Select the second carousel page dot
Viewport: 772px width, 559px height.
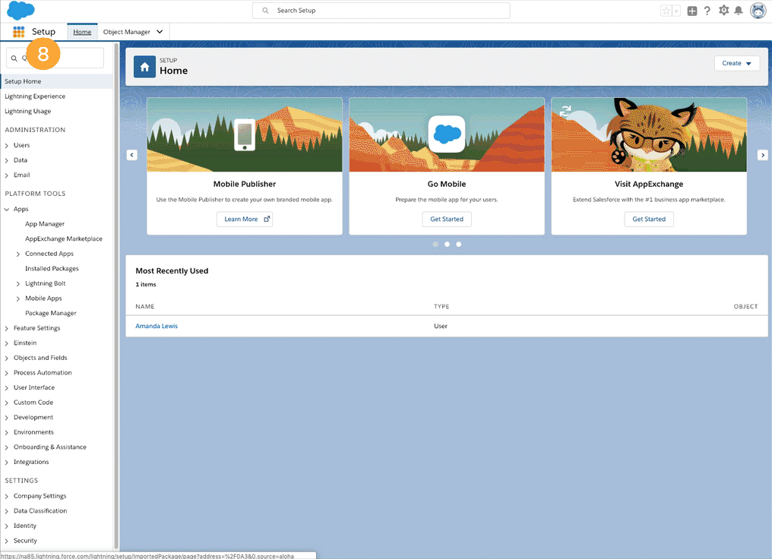447,245
